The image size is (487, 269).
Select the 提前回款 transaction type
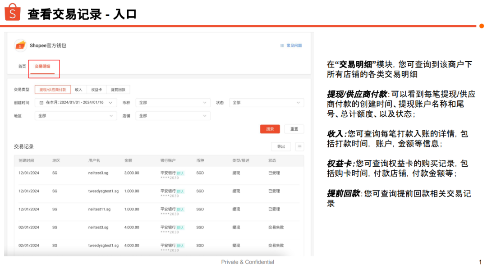tap(119, 90)
